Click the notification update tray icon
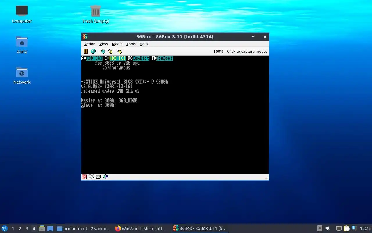This screenshot has width=372, height=233. (x=354, y=228)
